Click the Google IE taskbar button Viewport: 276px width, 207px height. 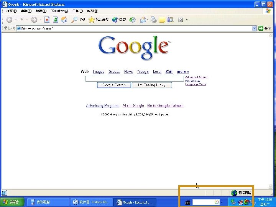[x=134, y=202]
